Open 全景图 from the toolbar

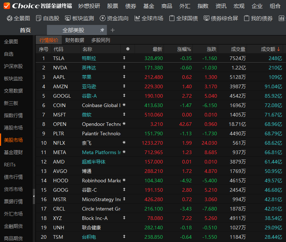(18, 18)
